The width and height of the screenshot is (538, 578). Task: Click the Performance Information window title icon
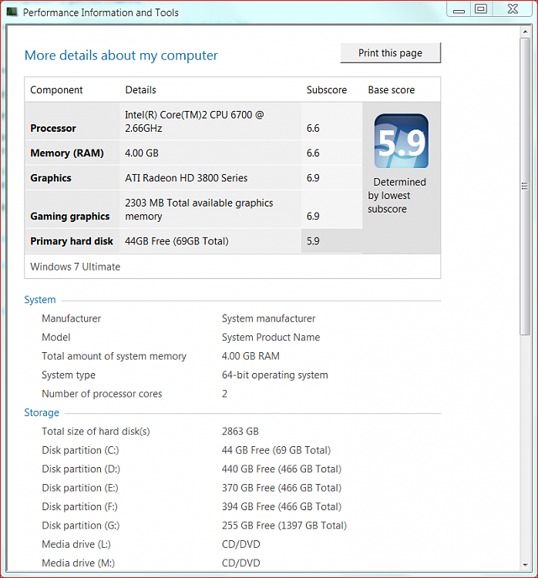(12, 12)
